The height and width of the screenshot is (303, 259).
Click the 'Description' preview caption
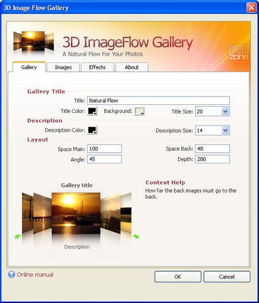[x=77, y=247]
